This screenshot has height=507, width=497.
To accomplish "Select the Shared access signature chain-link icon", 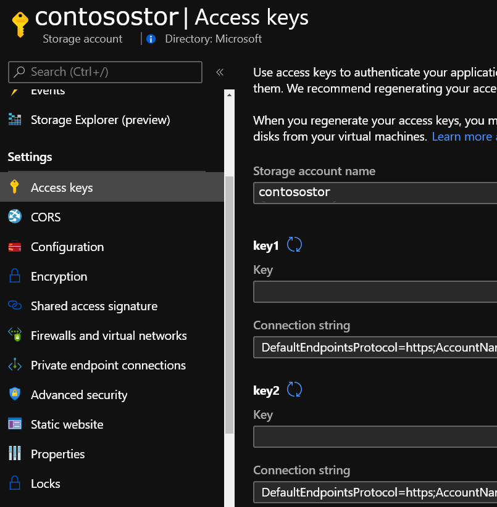I will coord(16,306).
